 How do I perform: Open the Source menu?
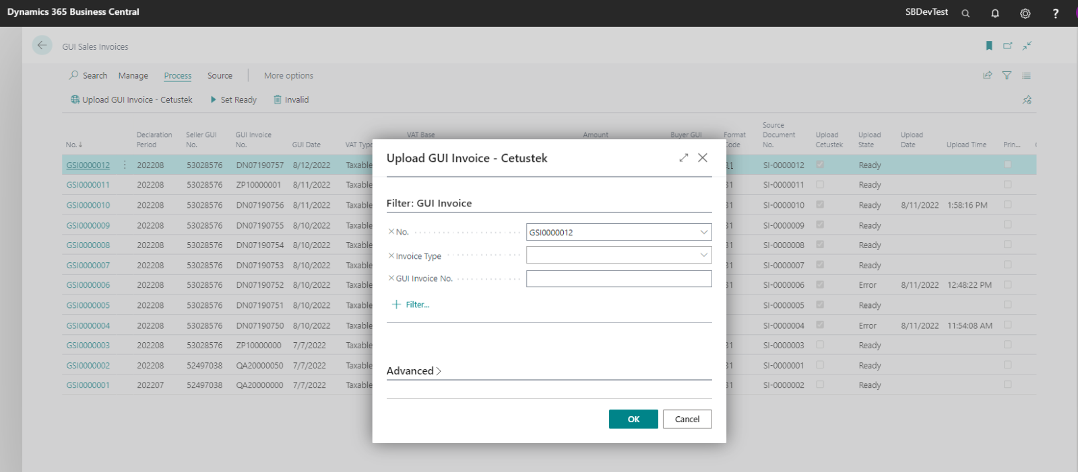220,75
